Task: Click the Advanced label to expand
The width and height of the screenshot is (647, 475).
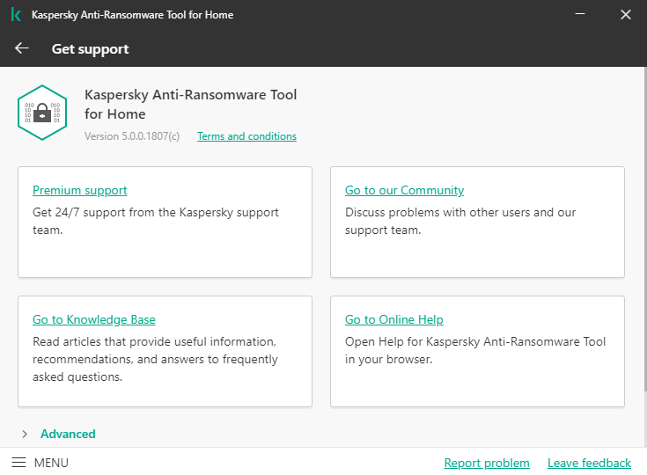Action: [x=68, y=434]
